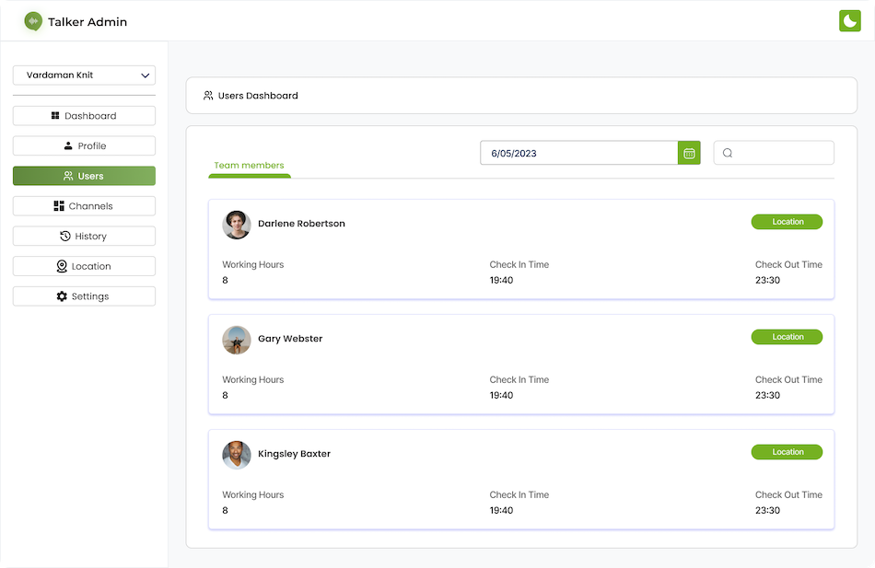Open the Profile page from sidebar
The height and width of the screenshot is (568, 875).
point(84,145)
